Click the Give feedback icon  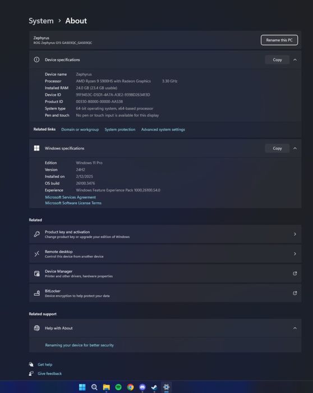click(31, 373)
